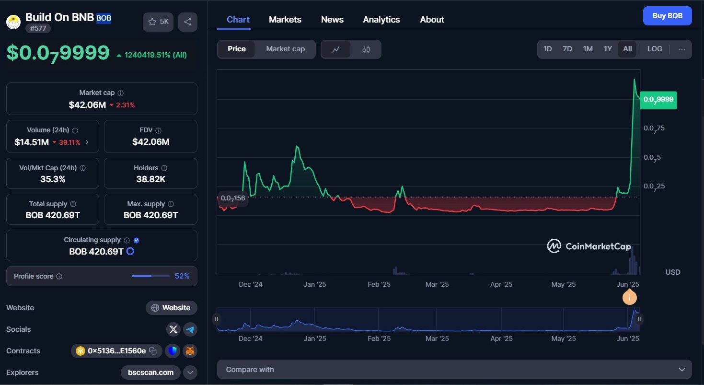Click the BOB ticker label
The width and height of the screenshot is (704, 385).
click(x=104, y=18)
